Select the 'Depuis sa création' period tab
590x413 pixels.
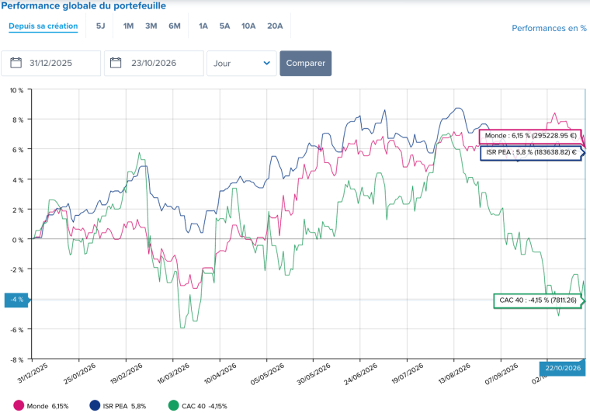pyautogui.click(x=43, y=26)
